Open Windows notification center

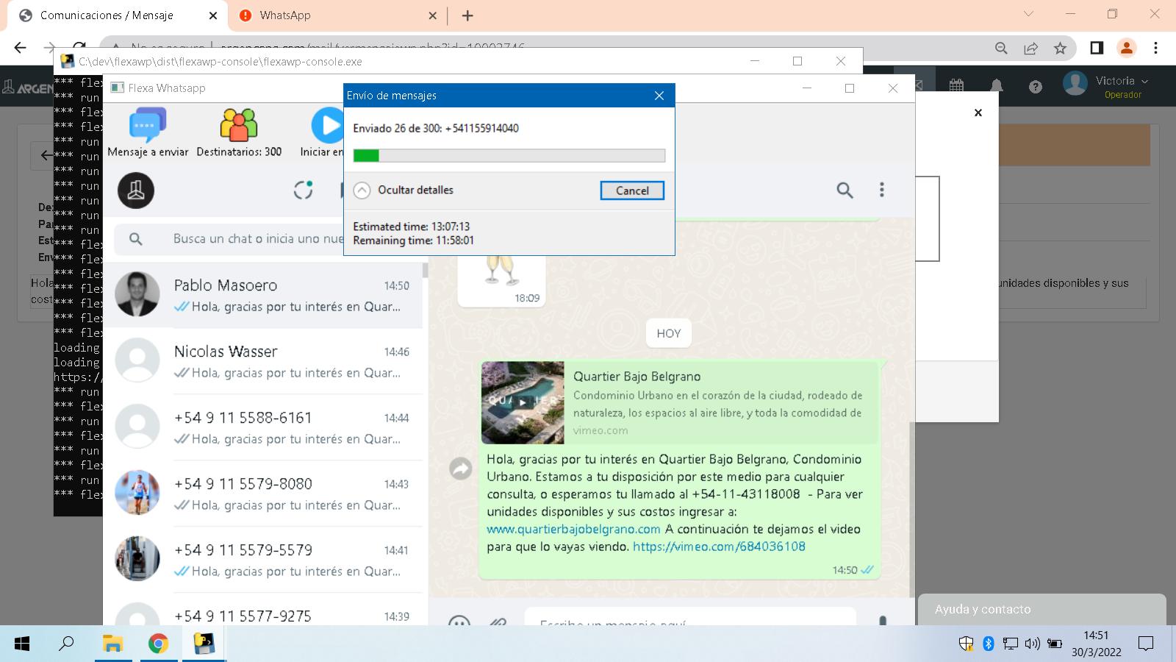[x=1145, y=644]
